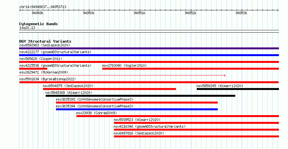This screenshot has height=149, width=288.
Task: Select the nsv4215536 (gnomADStructuralVariants) label
Action: pos(55,65)
